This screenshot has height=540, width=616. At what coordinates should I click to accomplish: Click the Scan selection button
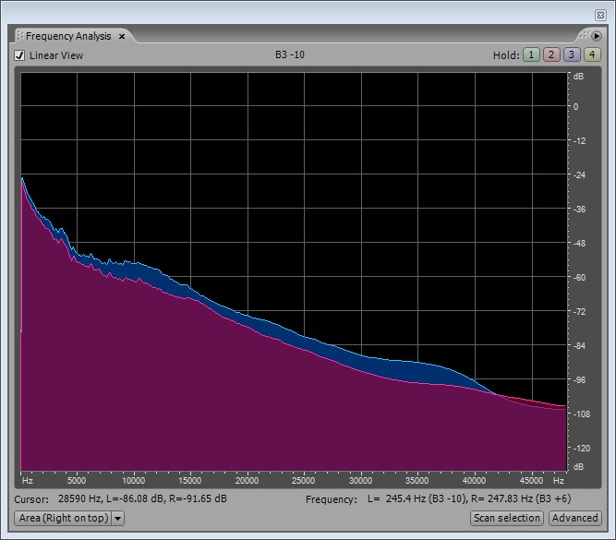pyautogui.click(x=507, y=518)
